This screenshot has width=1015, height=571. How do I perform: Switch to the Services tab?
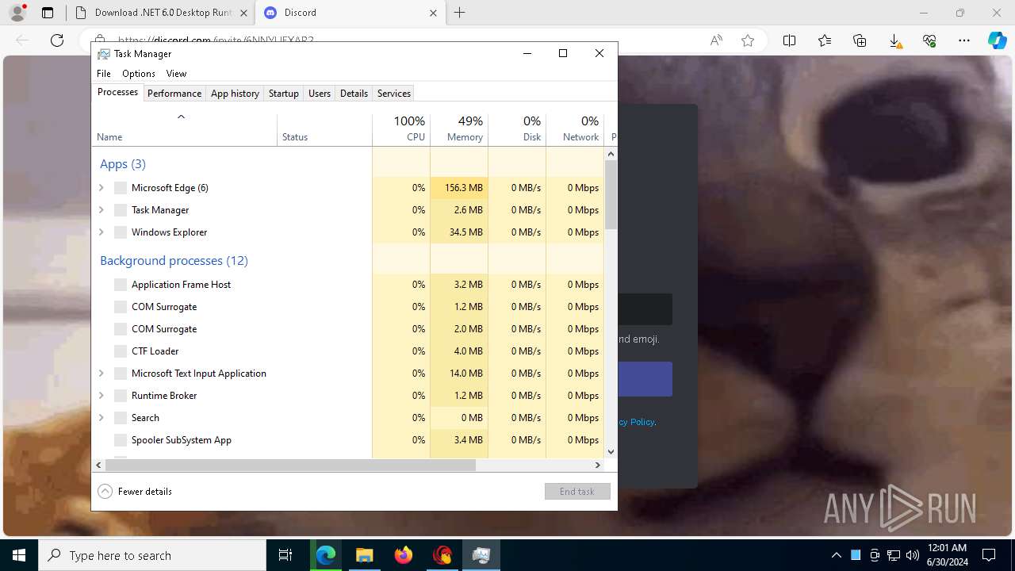(x=394, y=94)
